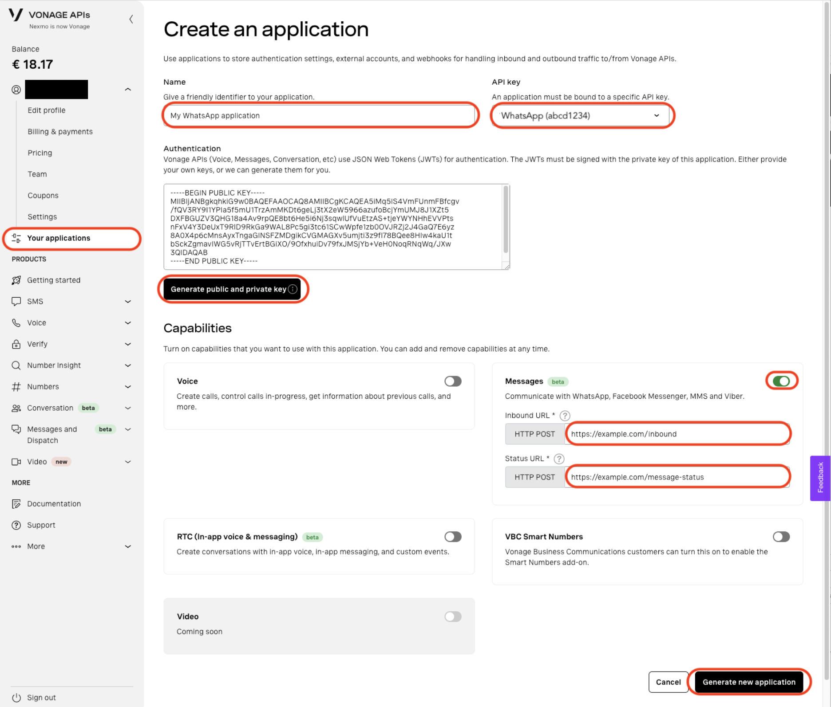Open Billing & payments
Viewport: 831px width, 707px height.
pos(60,132)
